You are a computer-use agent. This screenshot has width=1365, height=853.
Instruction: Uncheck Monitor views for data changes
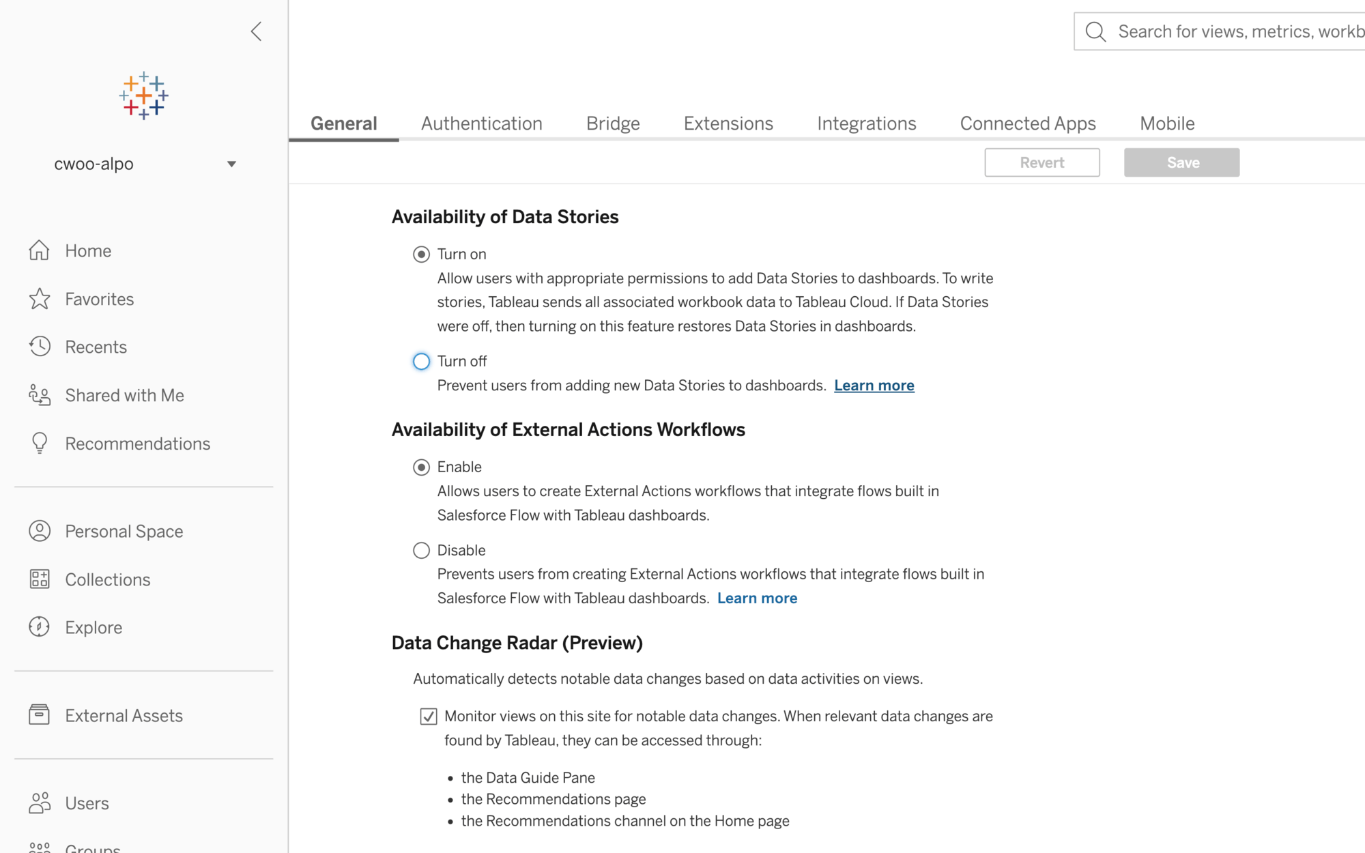[x=429, y=716]
